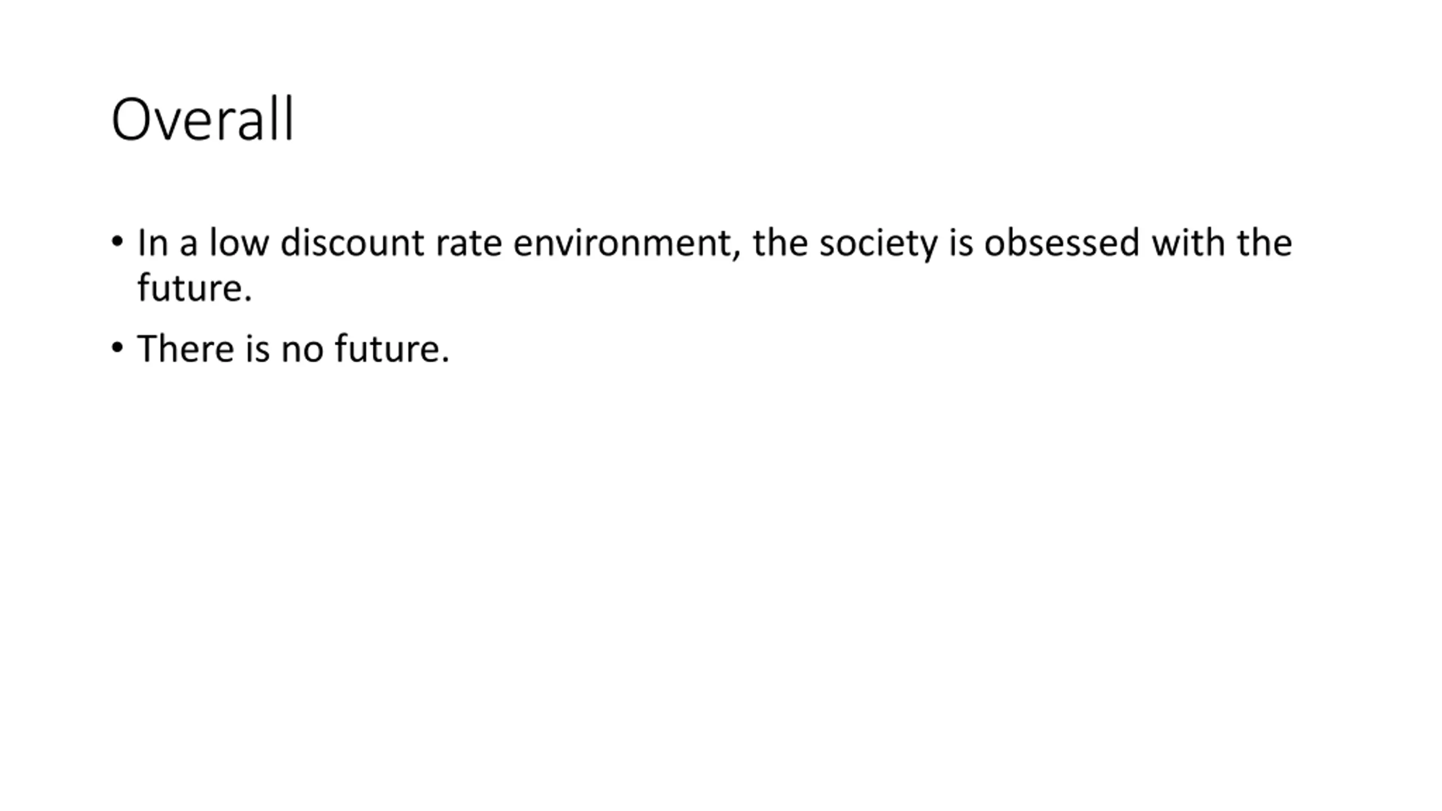Click "future." in "There is no future."
The width and height of the screenshot is (1442, 811).
[x=392, y=348]
